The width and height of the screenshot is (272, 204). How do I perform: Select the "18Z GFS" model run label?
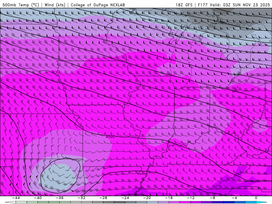(184, 5)
